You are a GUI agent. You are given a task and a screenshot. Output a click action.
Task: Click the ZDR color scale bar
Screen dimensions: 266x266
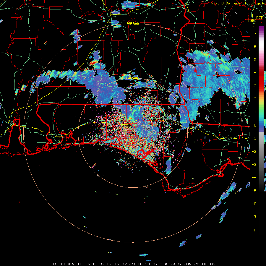click(x=261, y=131)
